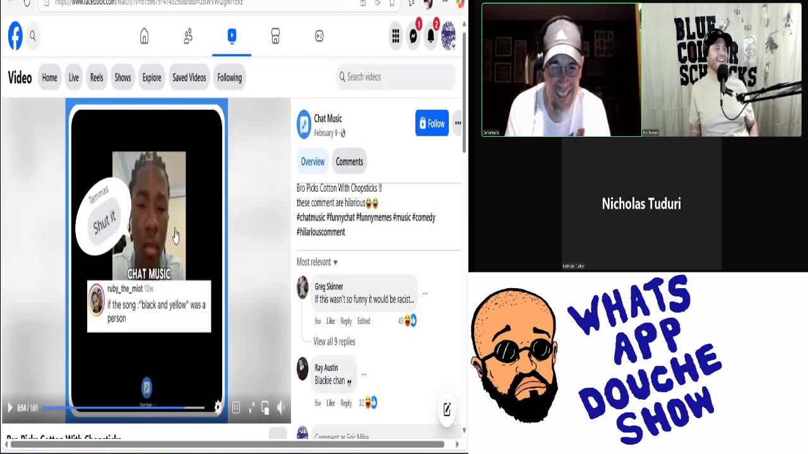Open the #chatmusic hashtag
The image size is (808, 454).
311,218
